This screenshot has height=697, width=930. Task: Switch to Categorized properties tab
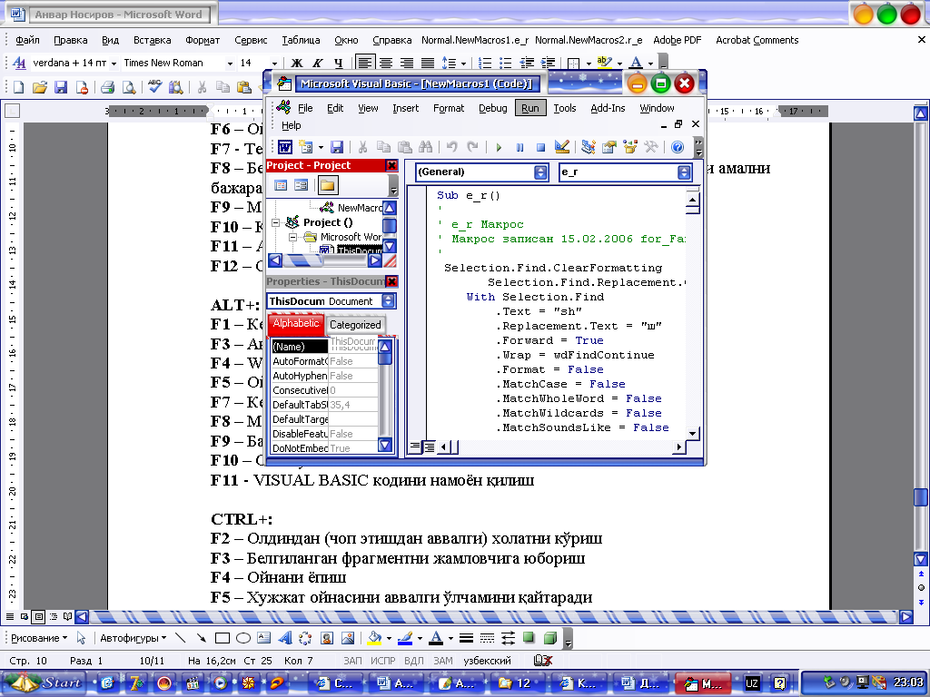(355, 325)
